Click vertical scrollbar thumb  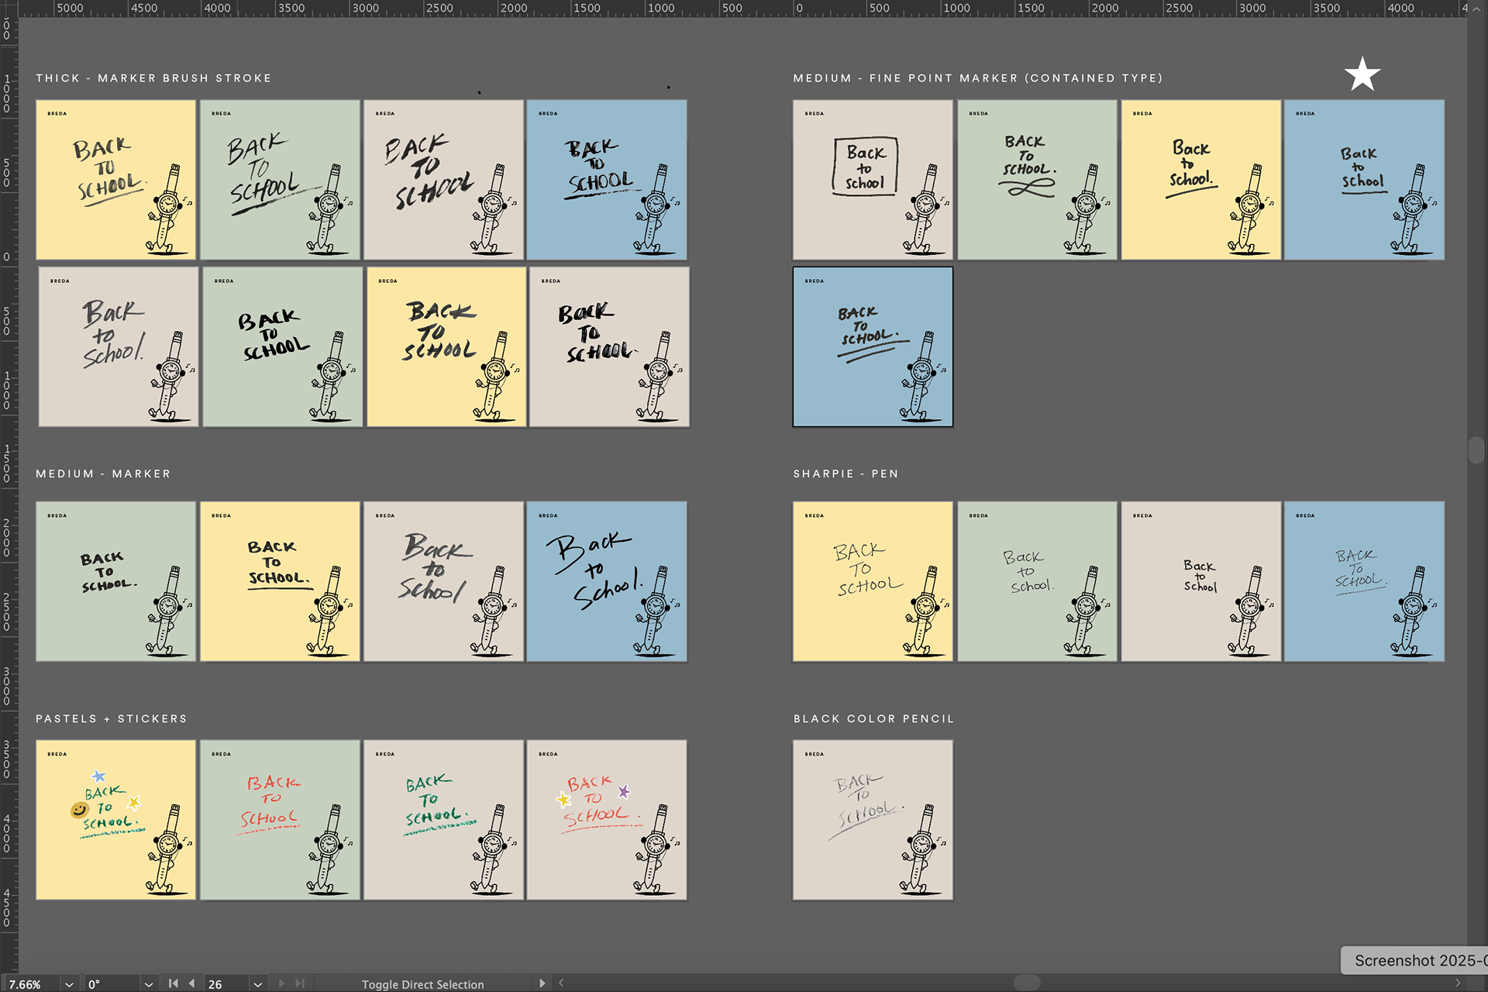[1476, 450]
